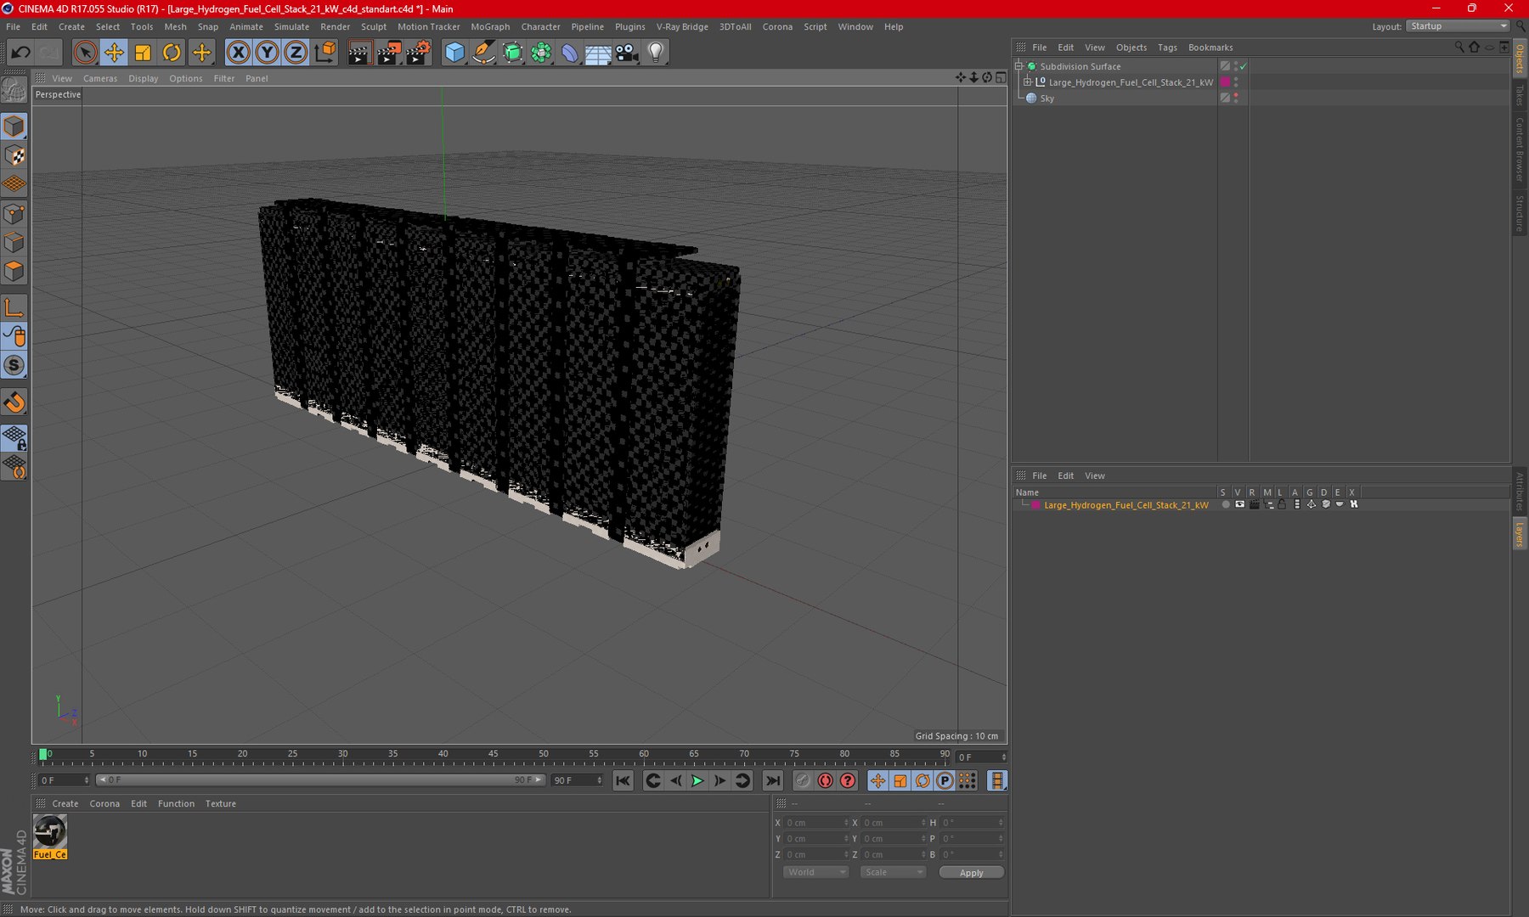Click the Make Editable icon
The image size is (1529, 917).
(x=14, y=88)
